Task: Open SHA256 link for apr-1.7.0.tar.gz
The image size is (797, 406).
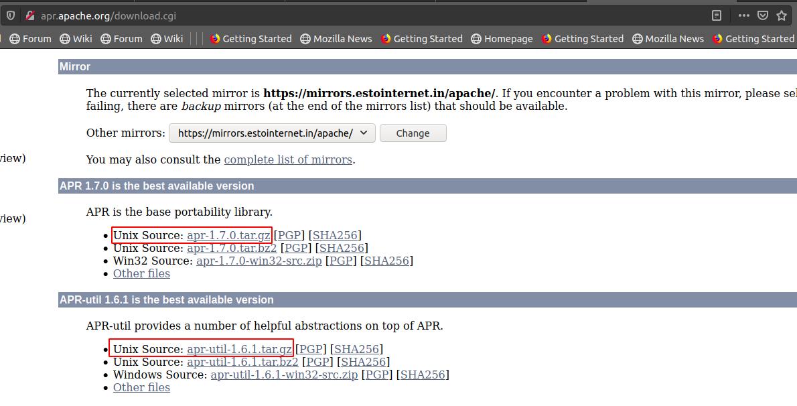Action: [335, 236]
